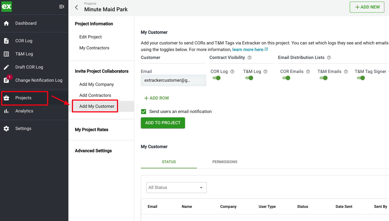Click external link icon after learn more here
This screenshot has width=389, height=221.
pyautogui.click(x=266, y=49)
